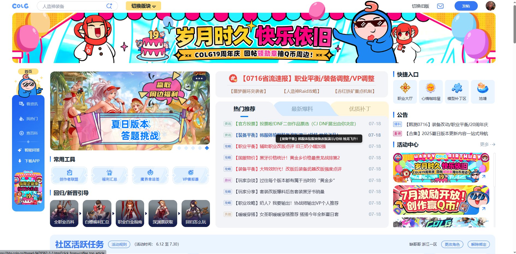Click the first carousel indicator dot

point(179,148)
